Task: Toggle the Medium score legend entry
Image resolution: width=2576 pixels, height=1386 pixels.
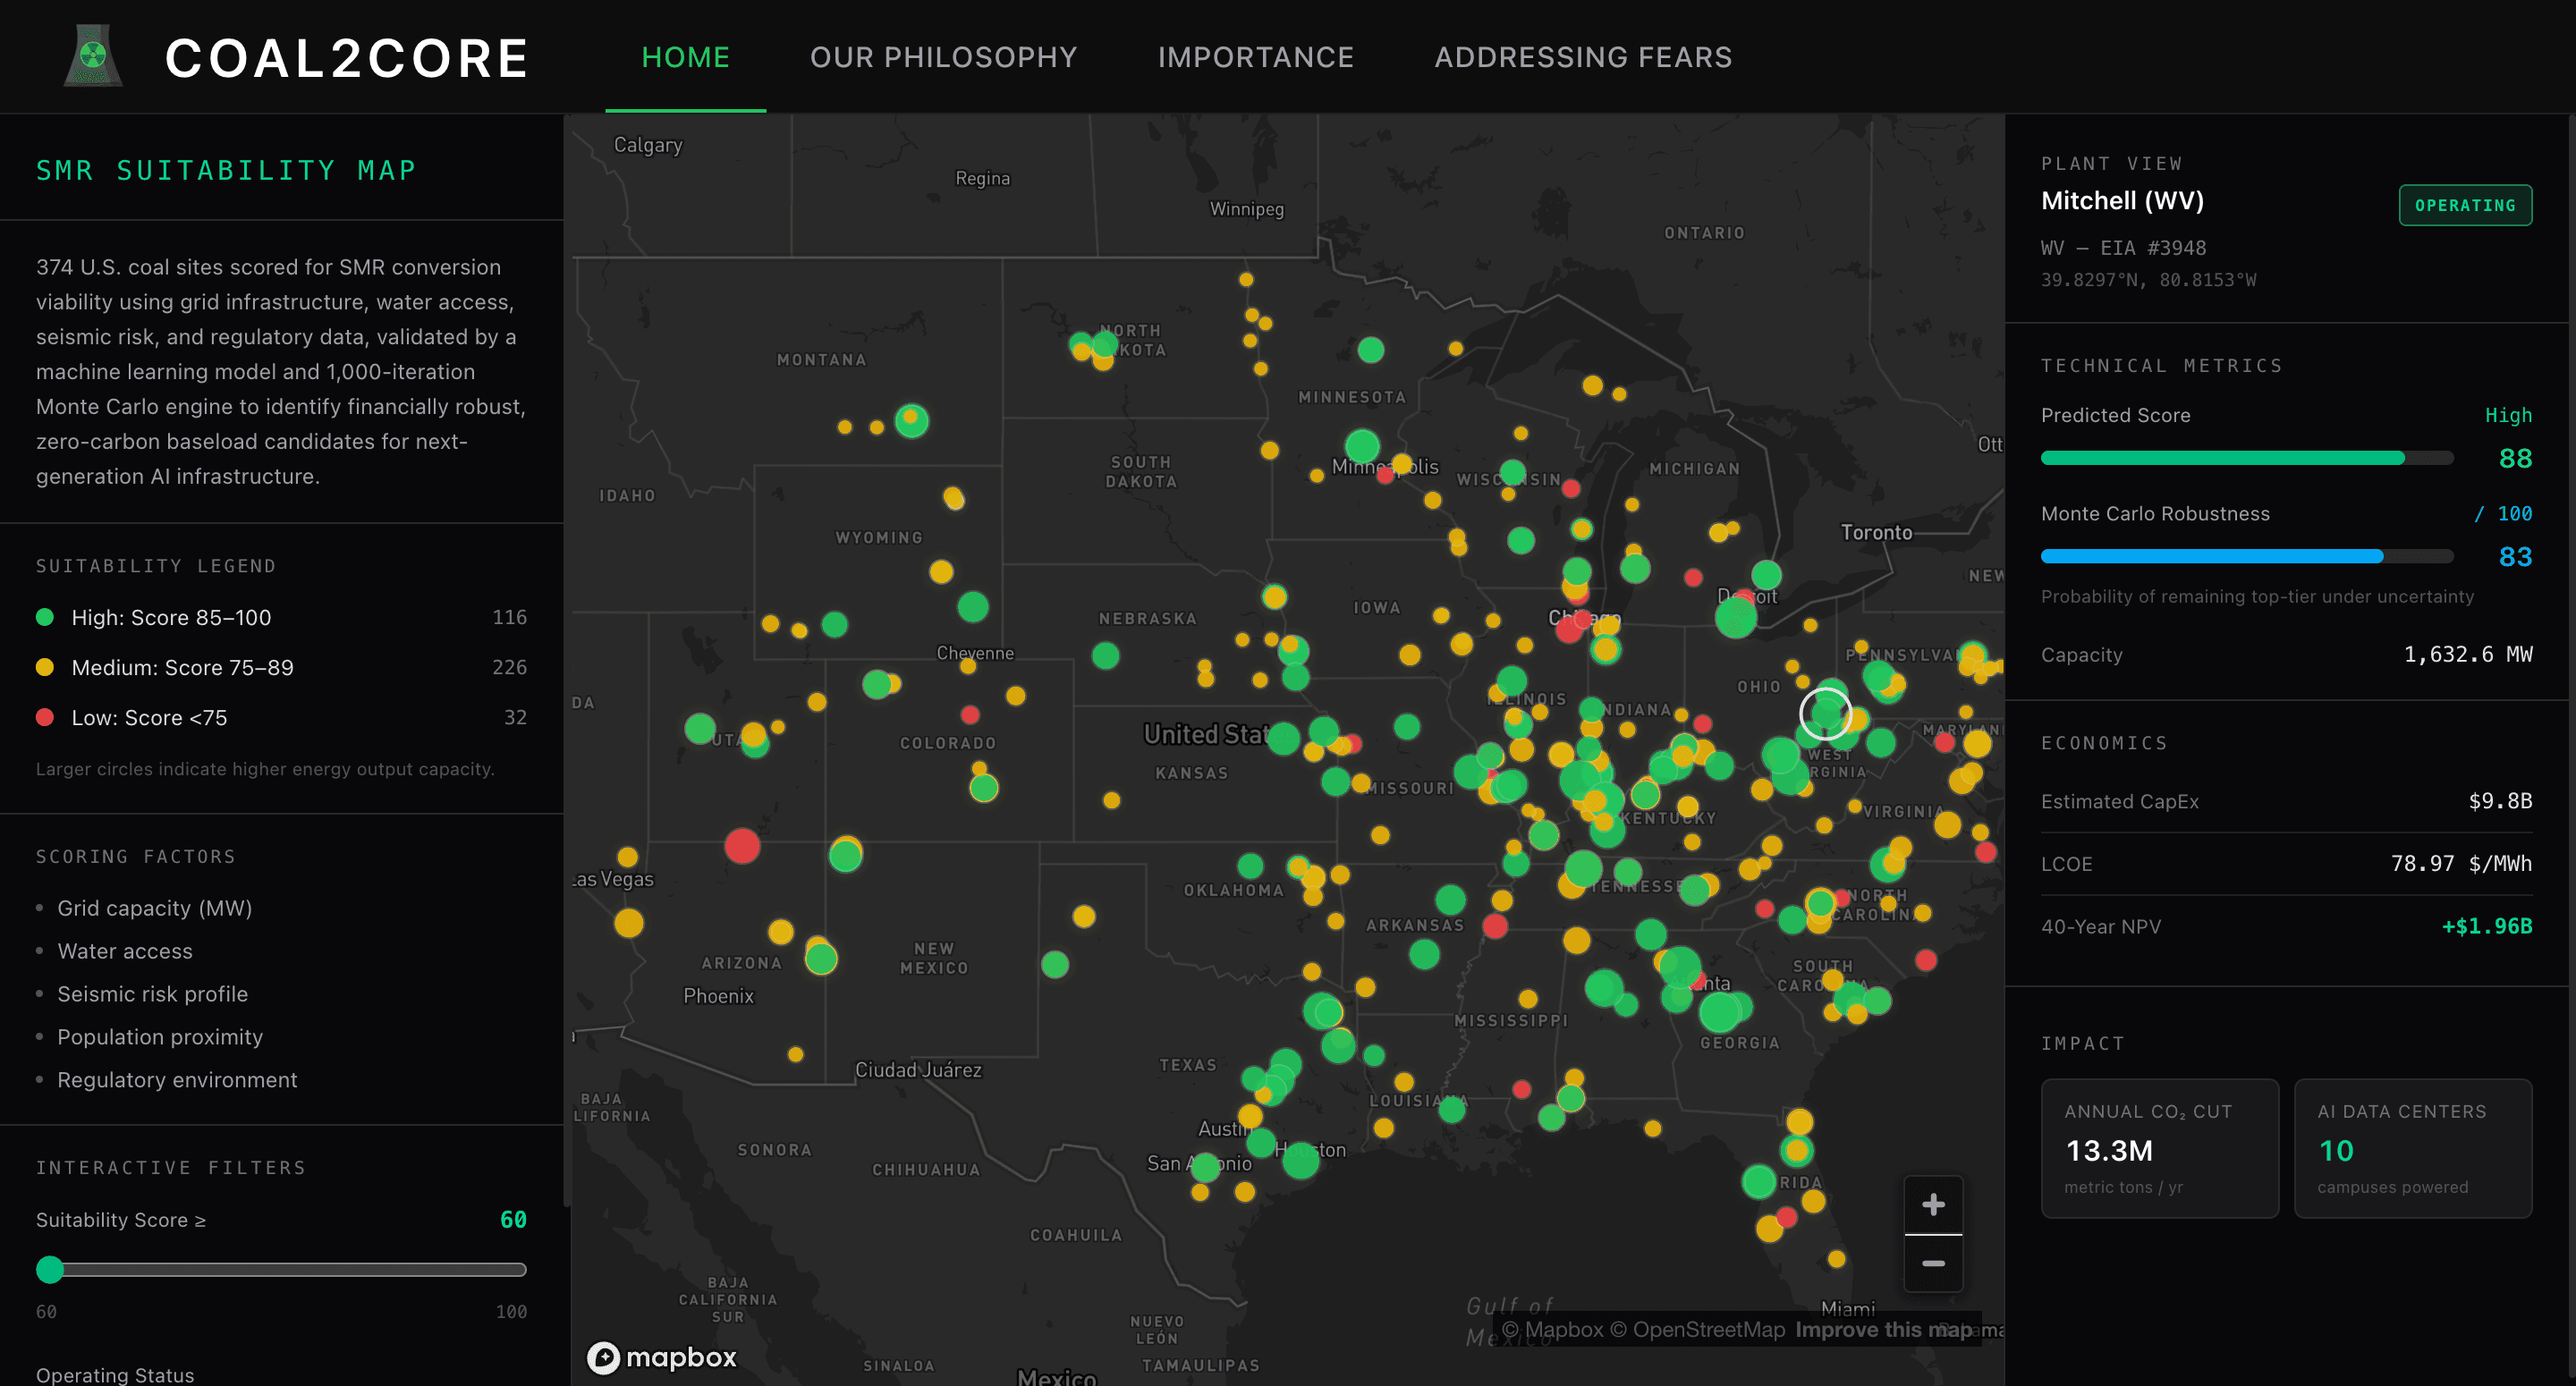Action: (182, 667)
